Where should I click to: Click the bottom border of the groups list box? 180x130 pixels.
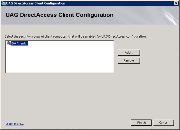coord(59,73)
